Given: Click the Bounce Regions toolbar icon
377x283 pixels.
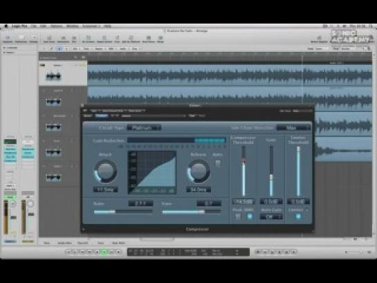Looking at the screenshot, I should 149,38.
